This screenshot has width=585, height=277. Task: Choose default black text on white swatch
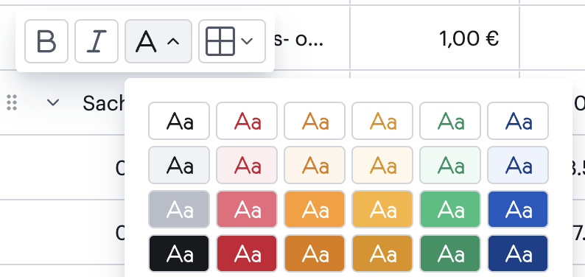[x=179, y=121]
